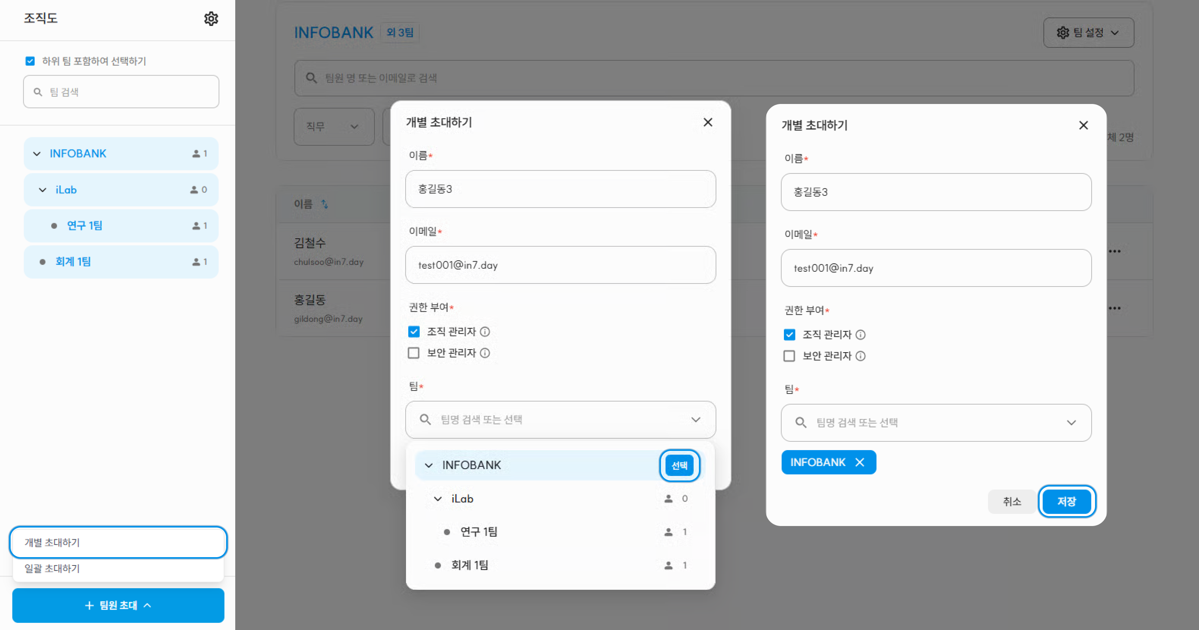Click info icon next to 보안 관리자 in right dialog

(x=861, y=356)
